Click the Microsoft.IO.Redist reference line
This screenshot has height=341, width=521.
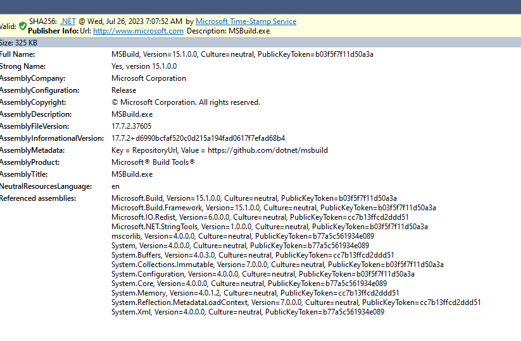pos(260,217)
